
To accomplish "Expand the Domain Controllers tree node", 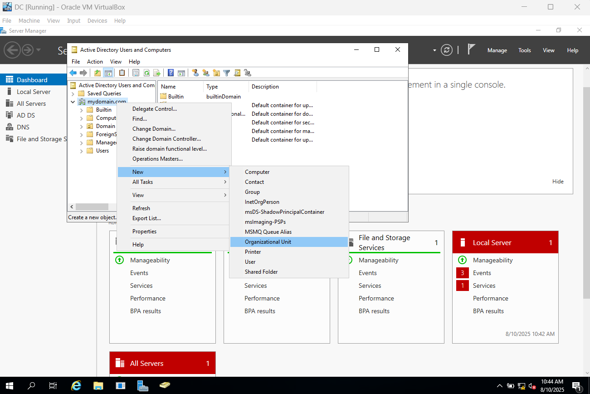I will pyautogui.click(x=82, y=126).
